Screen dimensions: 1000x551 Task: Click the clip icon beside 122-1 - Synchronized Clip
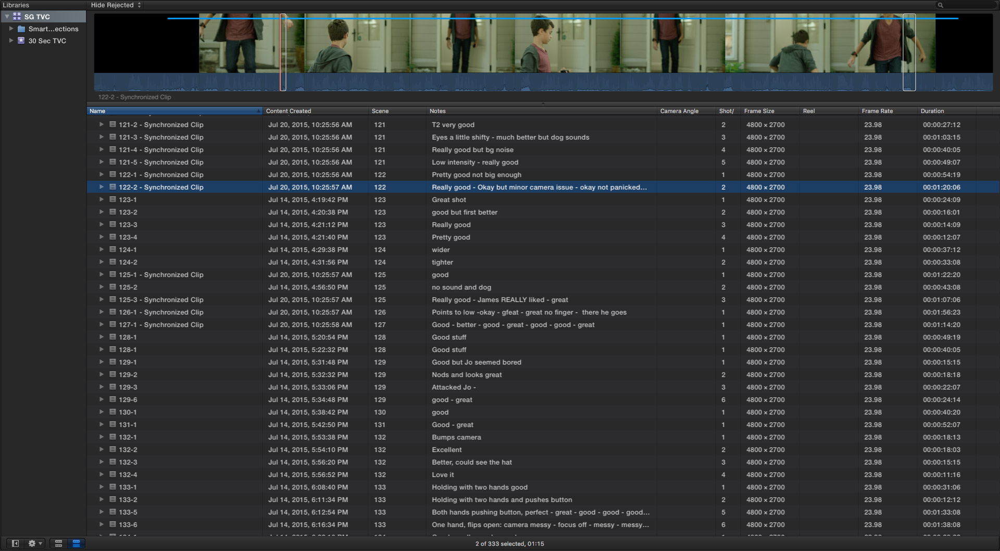pos(113,174)
